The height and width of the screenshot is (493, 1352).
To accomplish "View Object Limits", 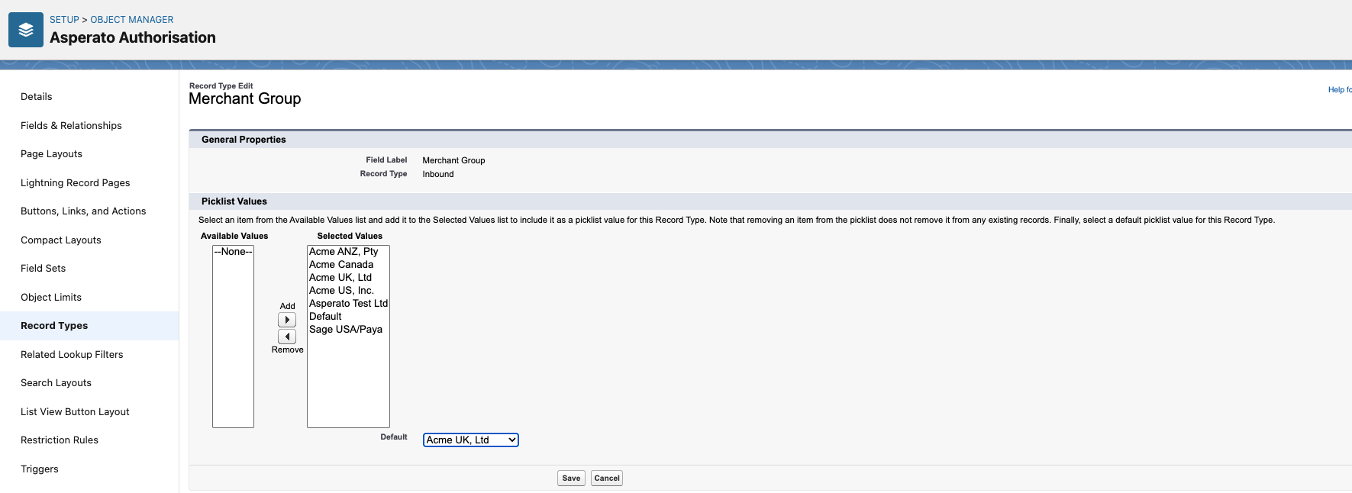I will coord(51,297).
